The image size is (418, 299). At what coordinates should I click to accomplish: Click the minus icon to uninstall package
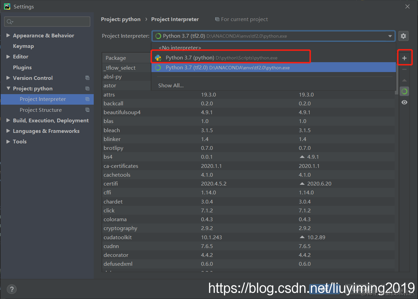point(404,69)
